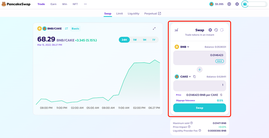Click the CAKE balance 0.628411 text
This screenshot has height=138, width=269.
pos(216,77)
